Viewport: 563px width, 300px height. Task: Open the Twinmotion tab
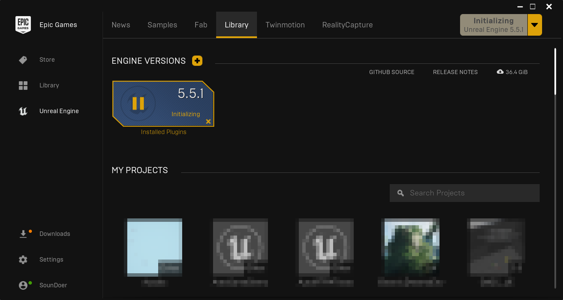285,25
